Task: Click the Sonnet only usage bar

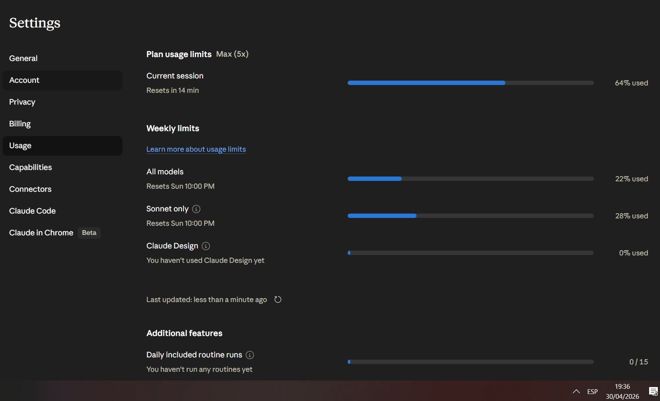Action: click(470, 216)
